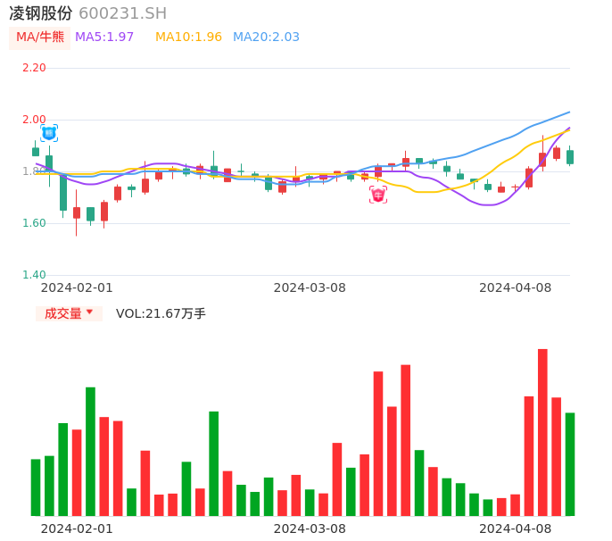The height and width of the screenshot is (541, 612).
Task: Click the 2024-03-08 date under price chart
Action: tap(310, 287)
